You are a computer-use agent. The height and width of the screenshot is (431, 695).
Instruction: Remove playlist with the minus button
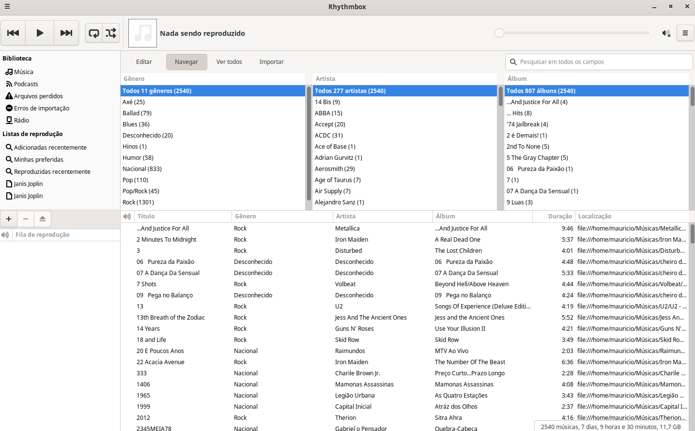click(26, 219)
